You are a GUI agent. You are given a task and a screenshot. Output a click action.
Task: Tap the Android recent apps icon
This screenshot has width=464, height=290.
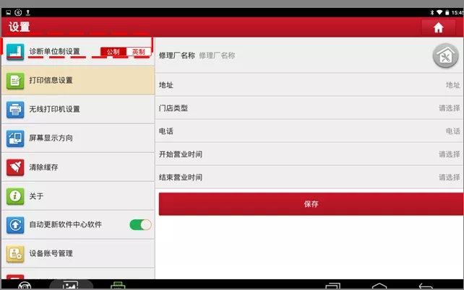coord(333,286)
